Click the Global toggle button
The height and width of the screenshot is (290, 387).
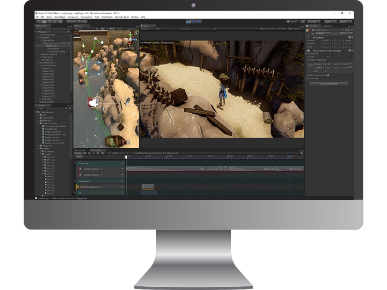[82, 22]
